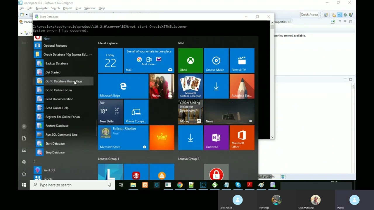This screenshot has height=210, width=374.
Task: Open Read Online Help entry
Action: click(63, 108)
